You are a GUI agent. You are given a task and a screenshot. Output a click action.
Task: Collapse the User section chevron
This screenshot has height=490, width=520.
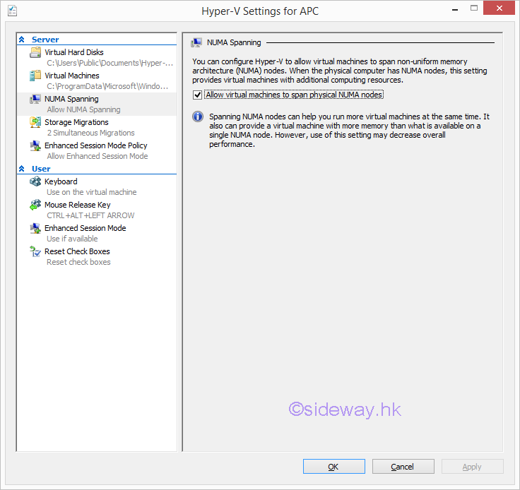(x=22, y=169)
